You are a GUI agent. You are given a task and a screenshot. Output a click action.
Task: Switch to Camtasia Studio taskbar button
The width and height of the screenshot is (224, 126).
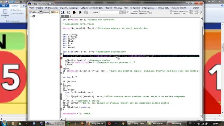tap(156, 124)
